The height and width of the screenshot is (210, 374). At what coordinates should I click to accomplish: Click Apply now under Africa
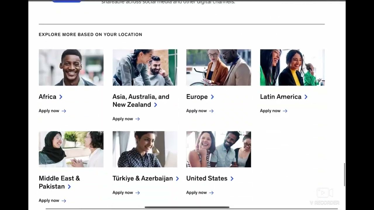point(49,111)
